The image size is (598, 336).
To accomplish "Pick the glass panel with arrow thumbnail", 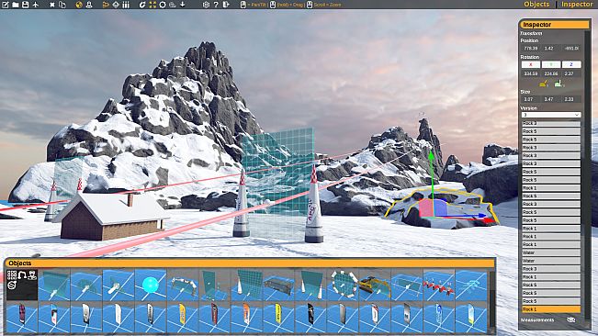I will [54, 285].
